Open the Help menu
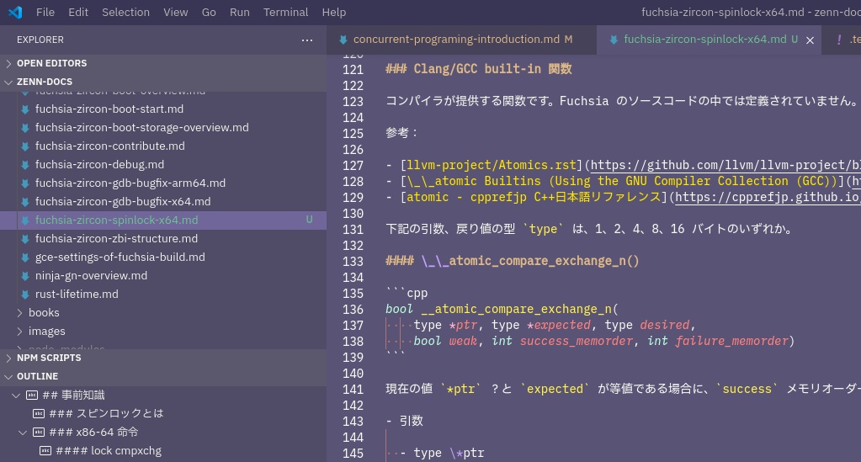The image size is (861, 462). [334, 12]
